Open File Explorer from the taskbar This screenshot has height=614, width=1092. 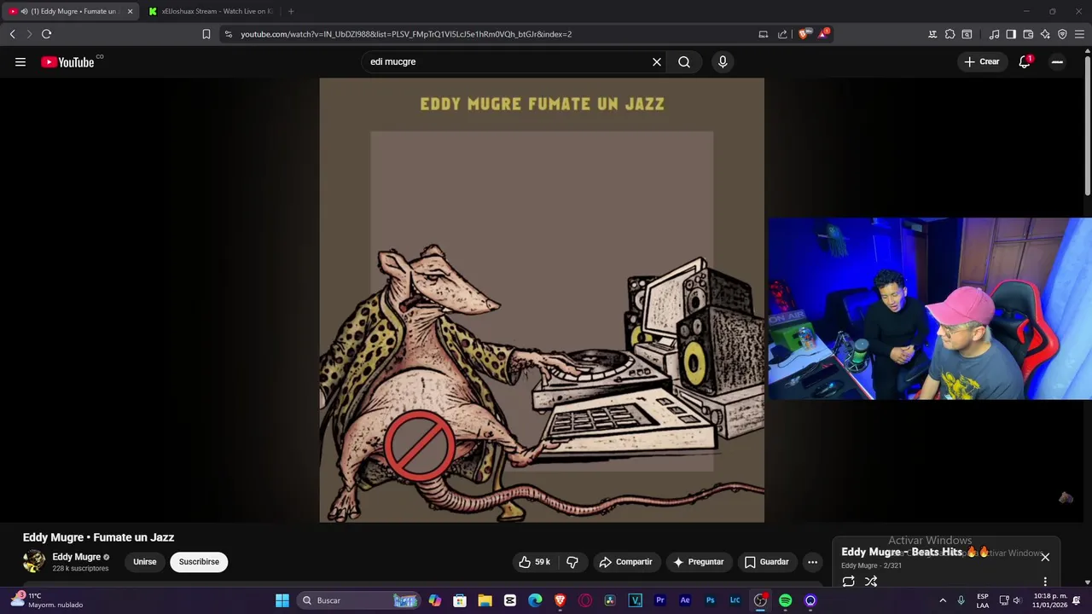485,600
